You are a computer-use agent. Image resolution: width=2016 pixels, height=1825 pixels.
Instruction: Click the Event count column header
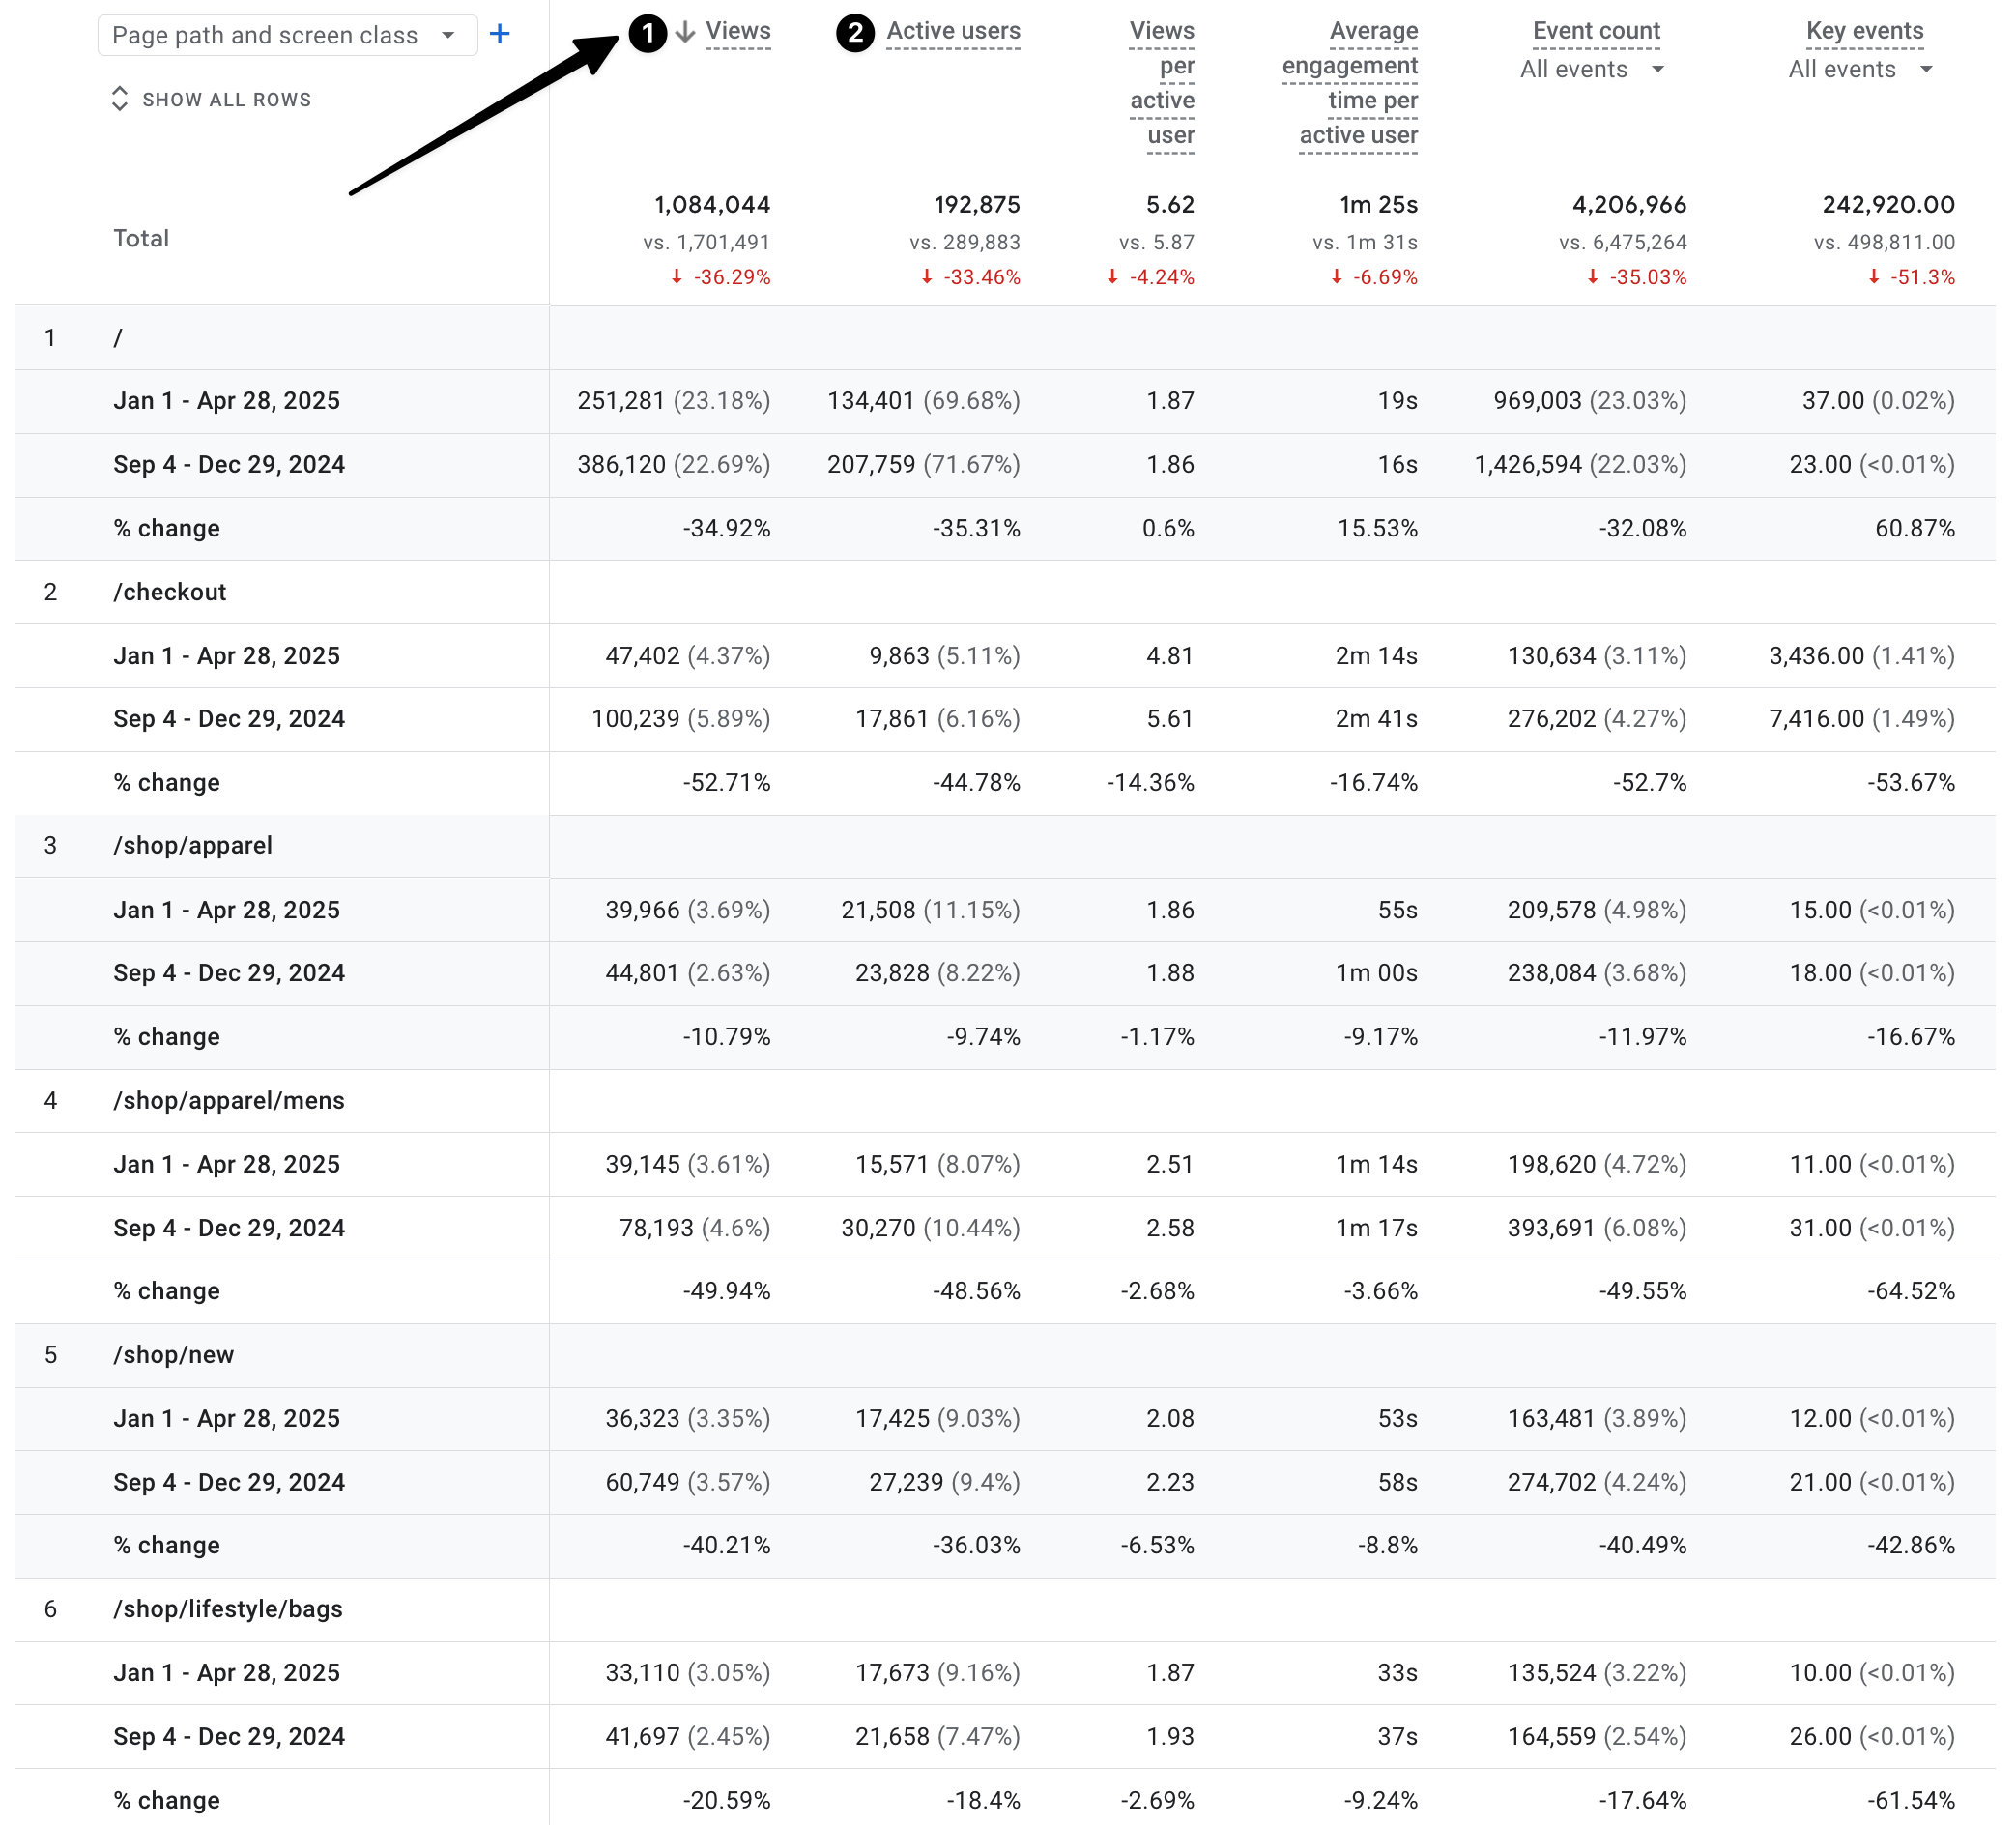click(x=1596, y=31)
